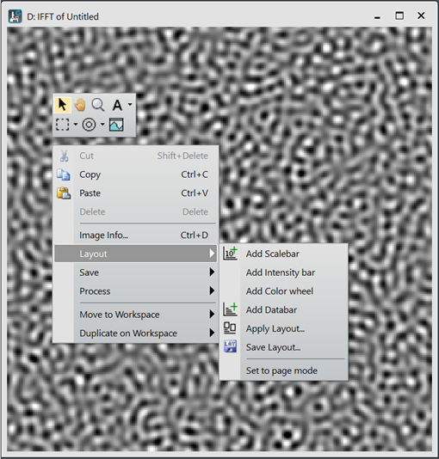Open the text tool dropdown arrow

click(x=130, y=105)
